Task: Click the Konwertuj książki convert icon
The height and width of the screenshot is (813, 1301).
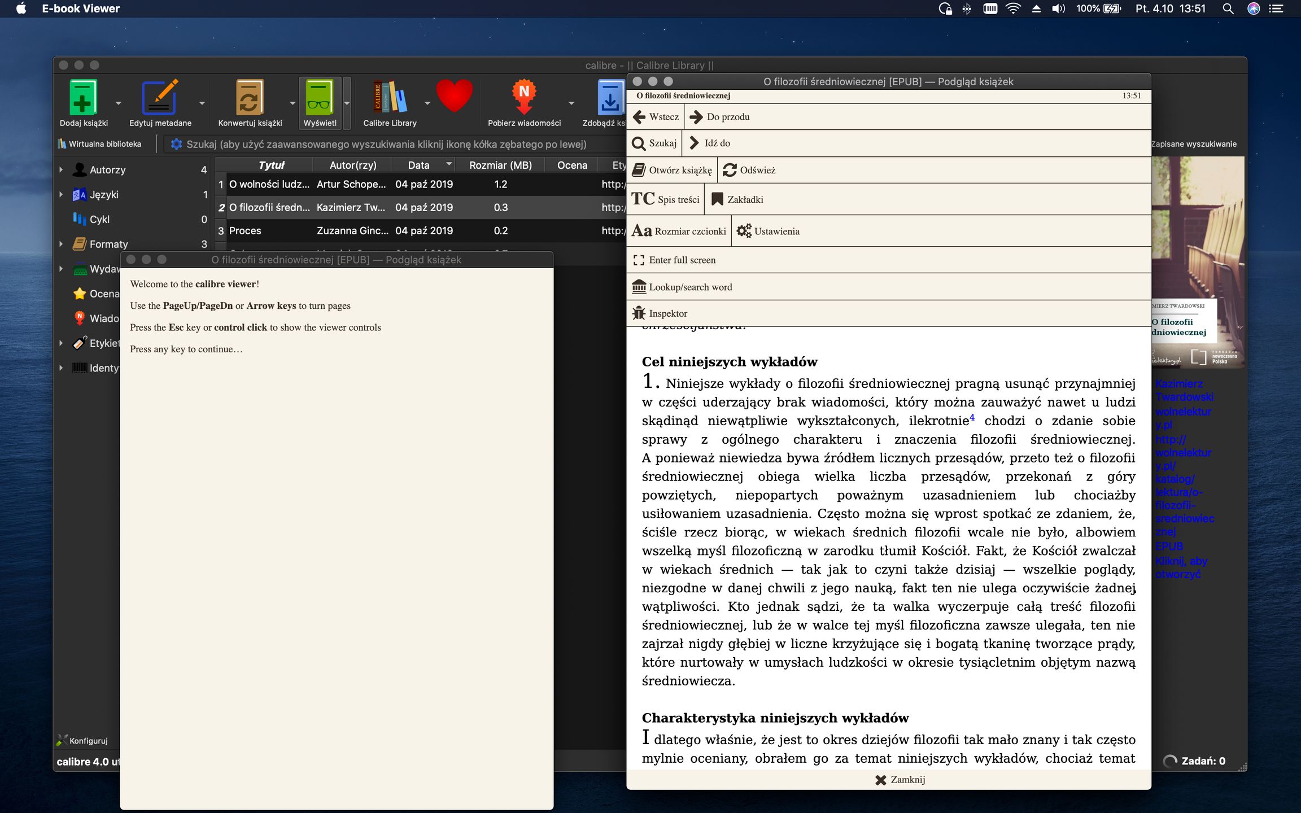Action: tap(250, 98)
